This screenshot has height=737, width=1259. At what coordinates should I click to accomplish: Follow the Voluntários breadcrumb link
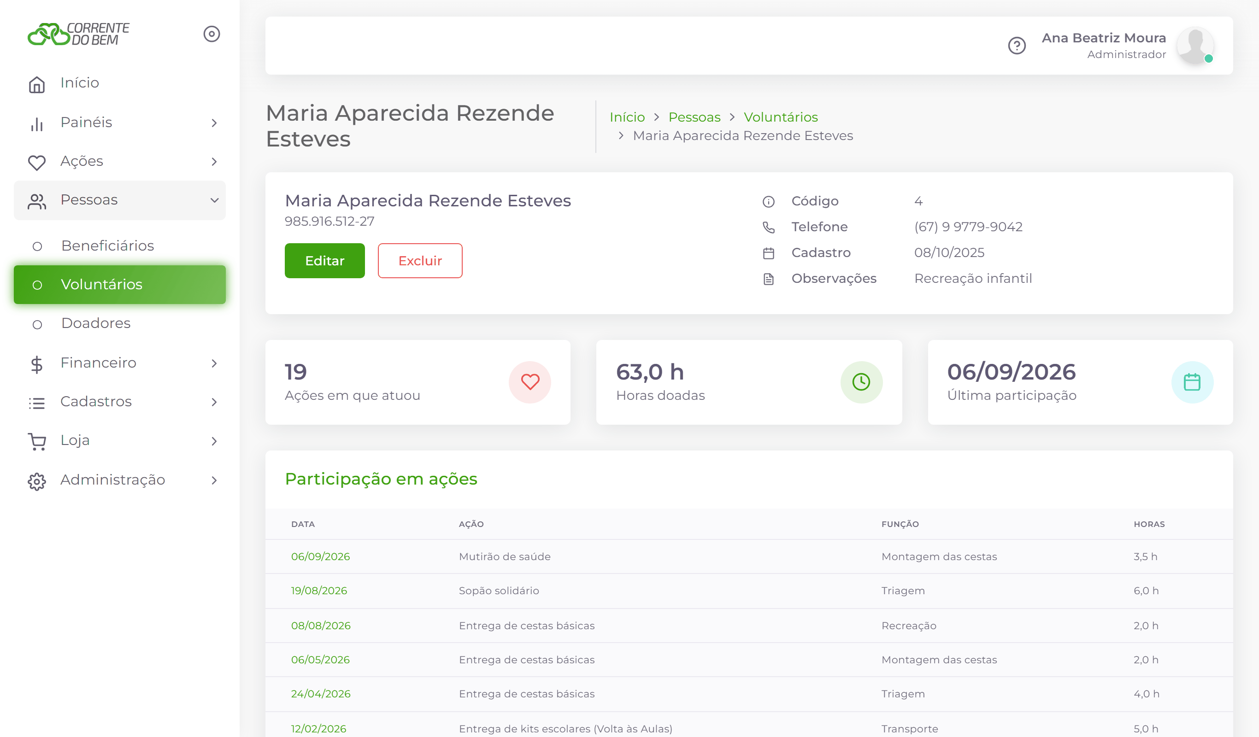pyautogui.click(x=781, y=117)
